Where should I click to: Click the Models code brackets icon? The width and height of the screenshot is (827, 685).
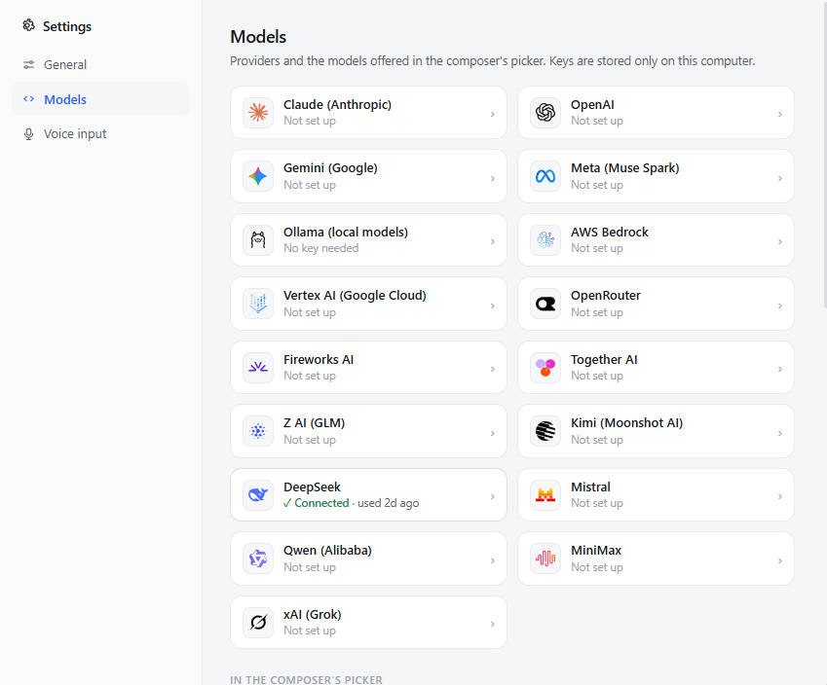pyautogui.click(x=28, y=99)
